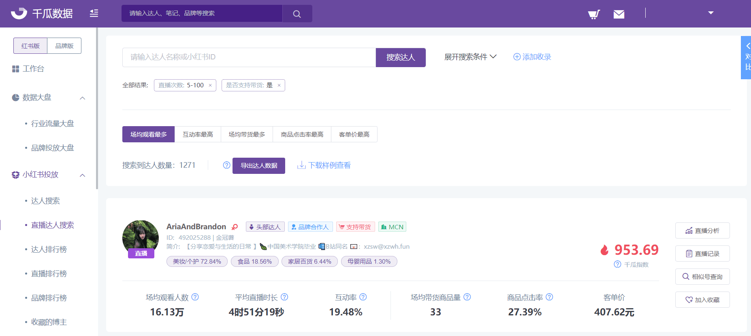This screenshot has height=336, width=751.
Task: Click 相似号查询 button
Action: 702,277
